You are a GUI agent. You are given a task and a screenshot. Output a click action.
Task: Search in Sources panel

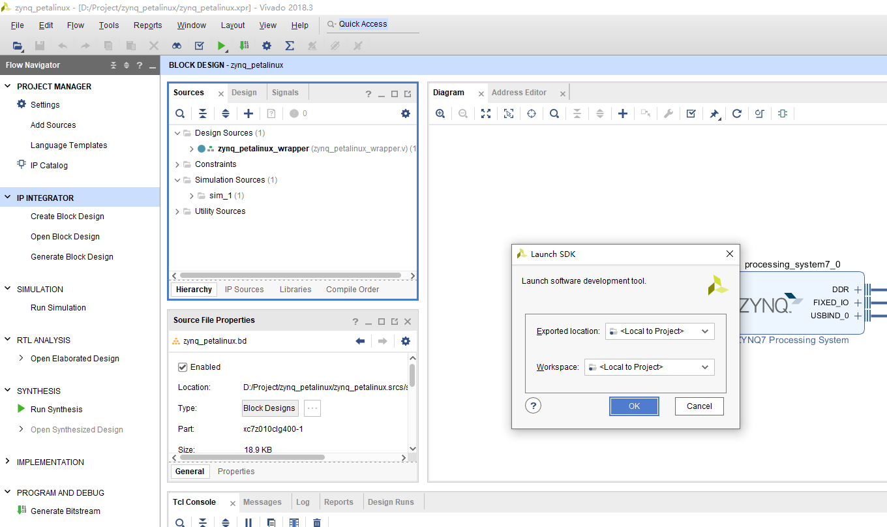click(180, 113)
